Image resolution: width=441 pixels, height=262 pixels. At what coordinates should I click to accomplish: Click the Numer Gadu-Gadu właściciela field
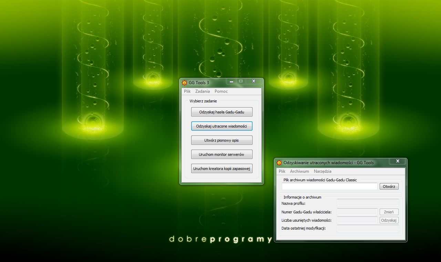pos(357,212)
